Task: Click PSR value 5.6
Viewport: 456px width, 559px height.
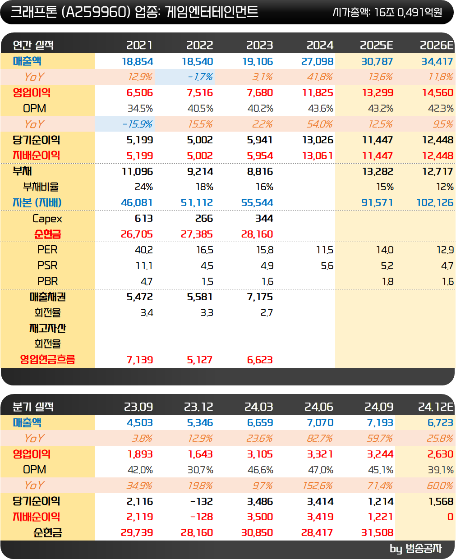Action: click(327, 266)
